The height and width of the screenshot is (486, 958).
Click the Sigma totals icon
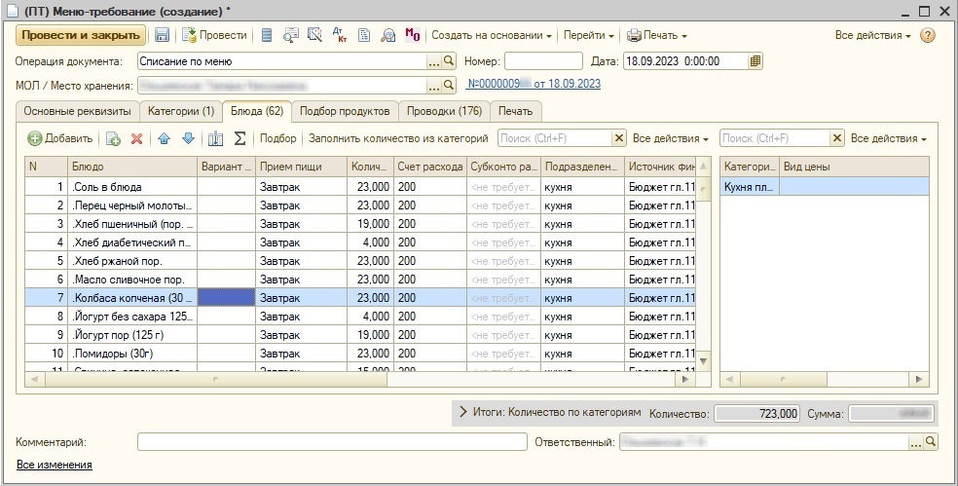coord(239,138)
